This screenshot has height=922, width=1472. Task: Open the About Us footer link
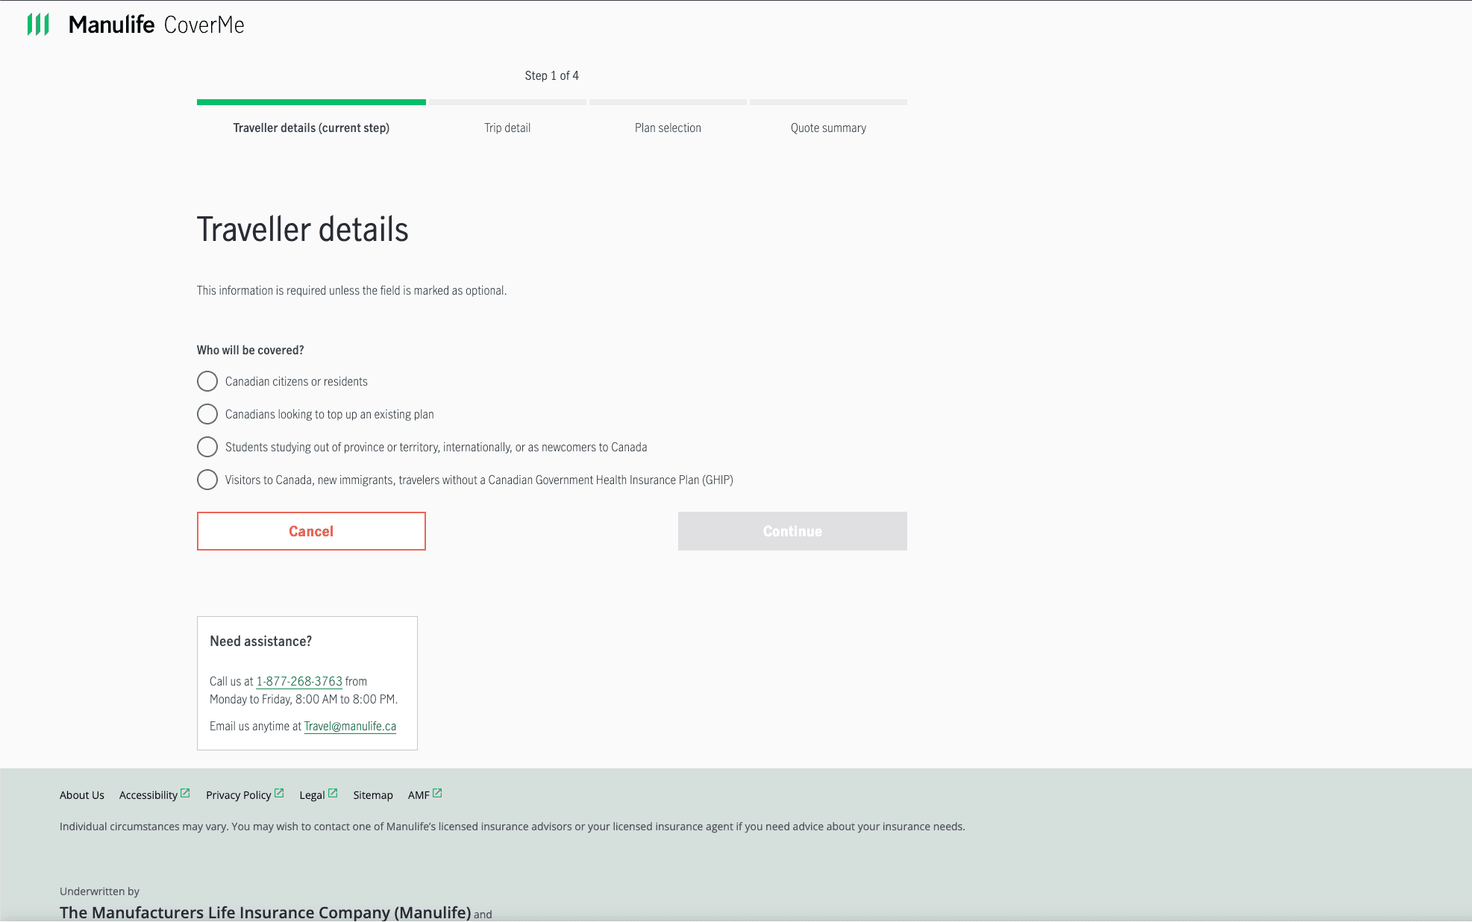[x=81, y=794]
